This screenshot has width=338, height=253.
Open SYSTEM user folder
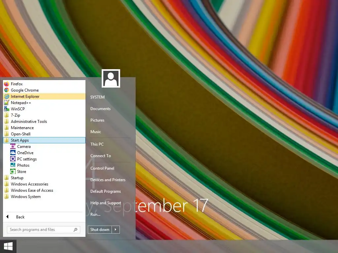97,97
